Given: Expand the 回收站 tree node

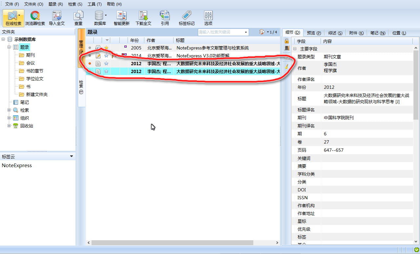Looking at the screenshot, I should pos(9,126).
